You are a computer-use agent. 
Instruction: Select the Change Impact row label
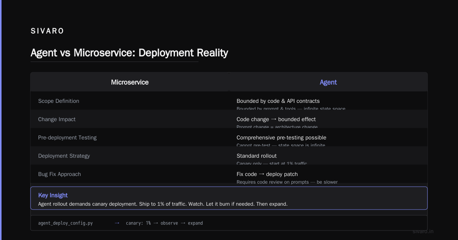click(x=57, y=119)
